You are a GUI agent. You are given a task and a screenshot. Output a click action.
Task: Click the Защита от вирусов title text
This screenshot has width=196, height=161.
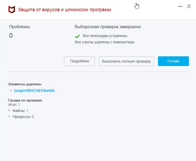[65, 10]
